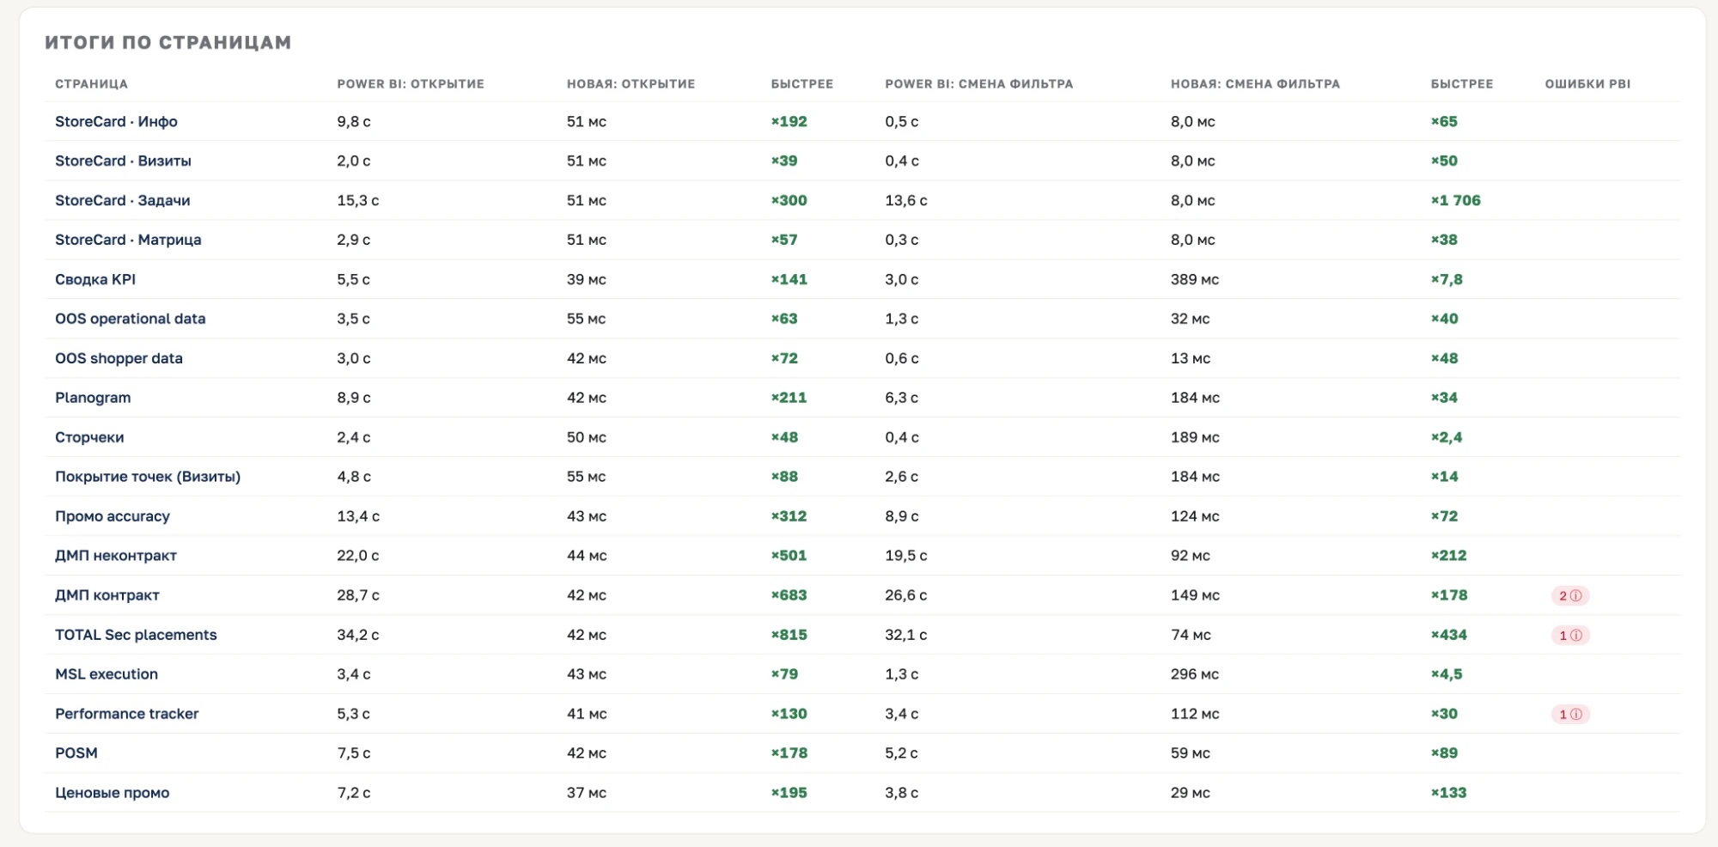
Task: Click the TOTAL Sec placements page name
Action: point(136,635)
